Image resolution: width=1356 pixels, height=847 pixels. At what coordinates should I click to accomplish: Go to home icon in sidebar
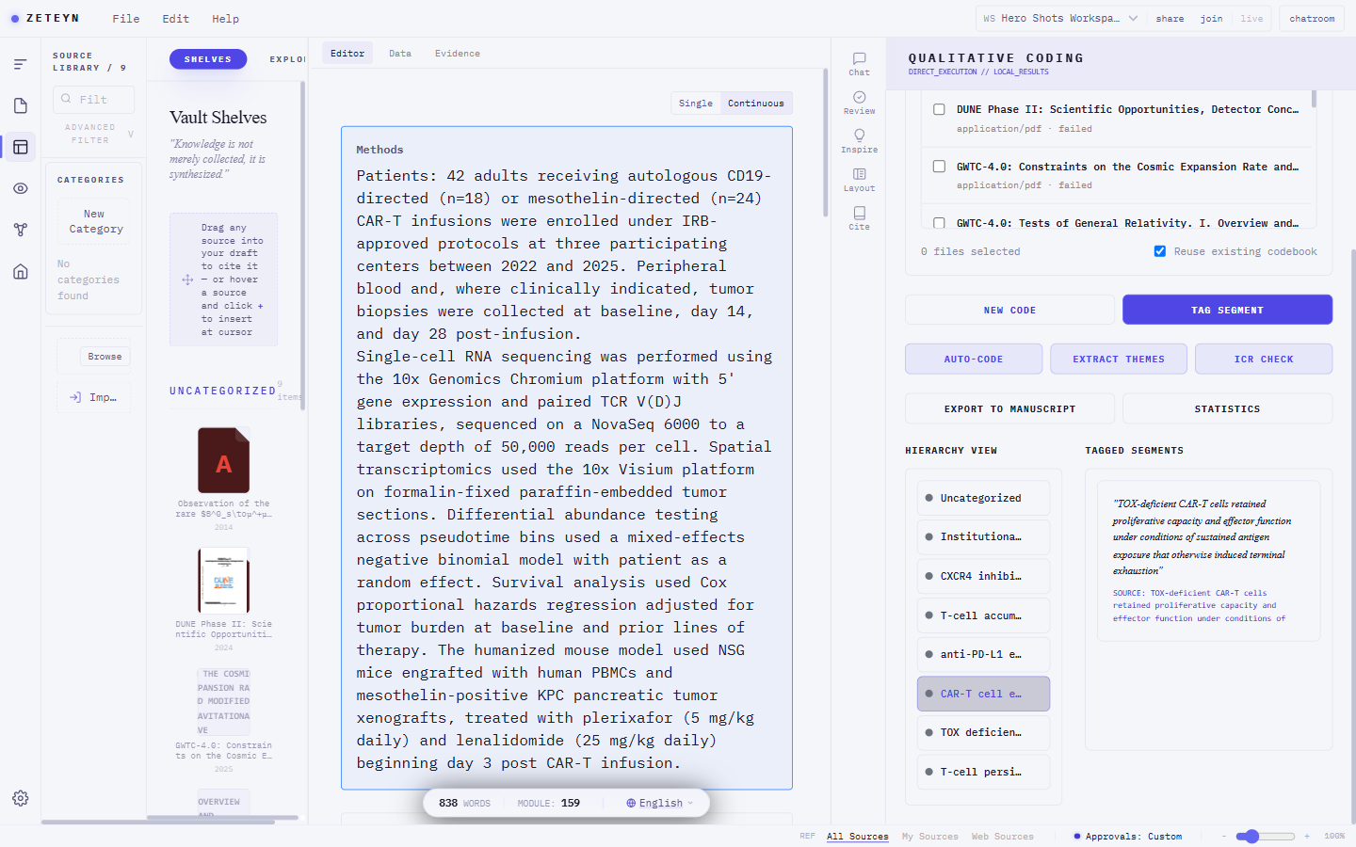20,271
